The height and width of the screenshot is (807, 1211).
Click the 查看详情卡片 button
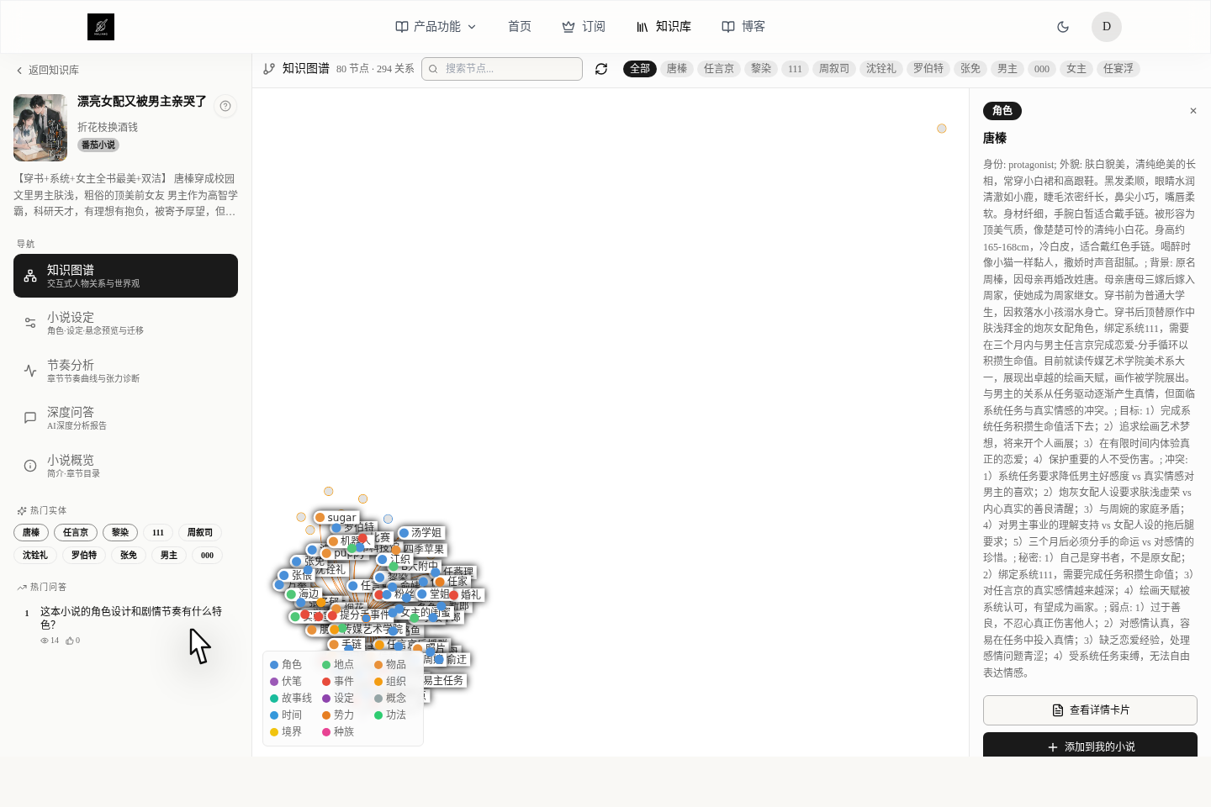(x=1090, y=710)
